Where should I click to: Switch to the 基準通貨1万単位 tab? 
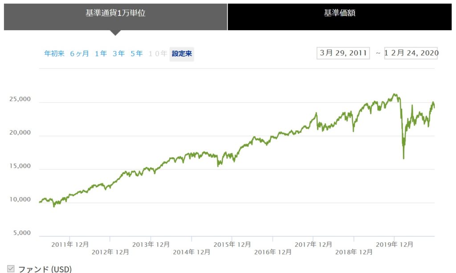(x=115, y=17)
